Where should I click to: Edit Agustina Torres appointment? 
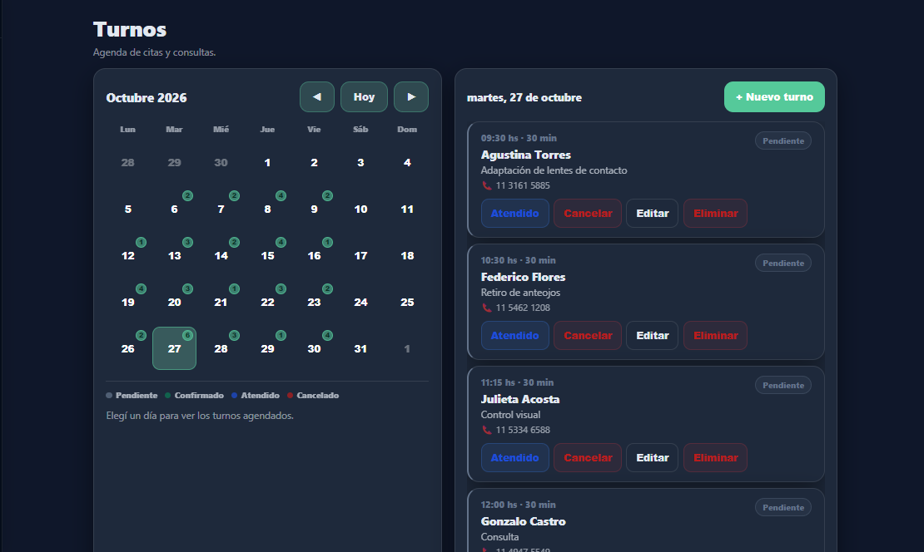(x=653, y=213)
